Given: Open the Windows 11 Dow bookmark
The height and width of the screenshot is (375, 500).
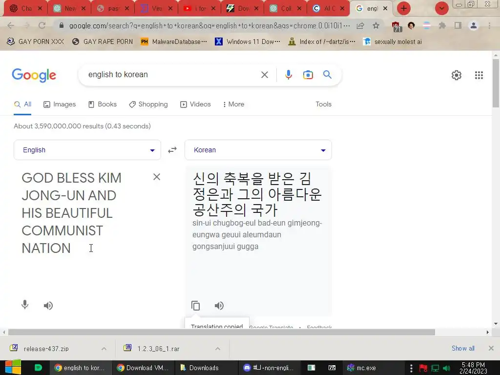Looking at the screenshot, I should tap(248, 42).
